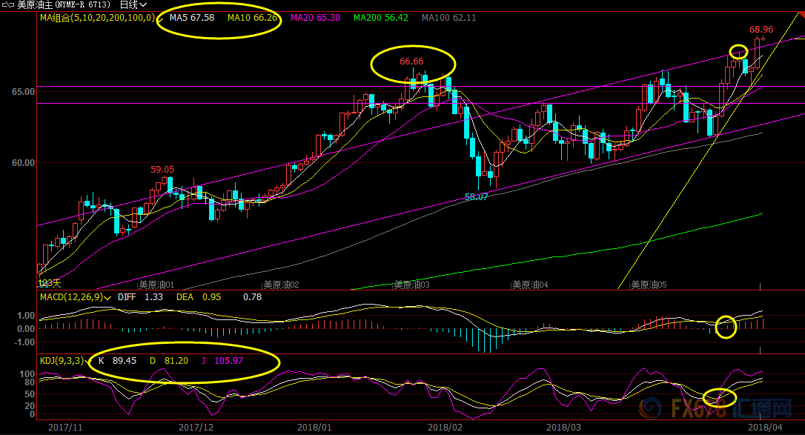Select the 美原油03 contract marker

point(411,285)
